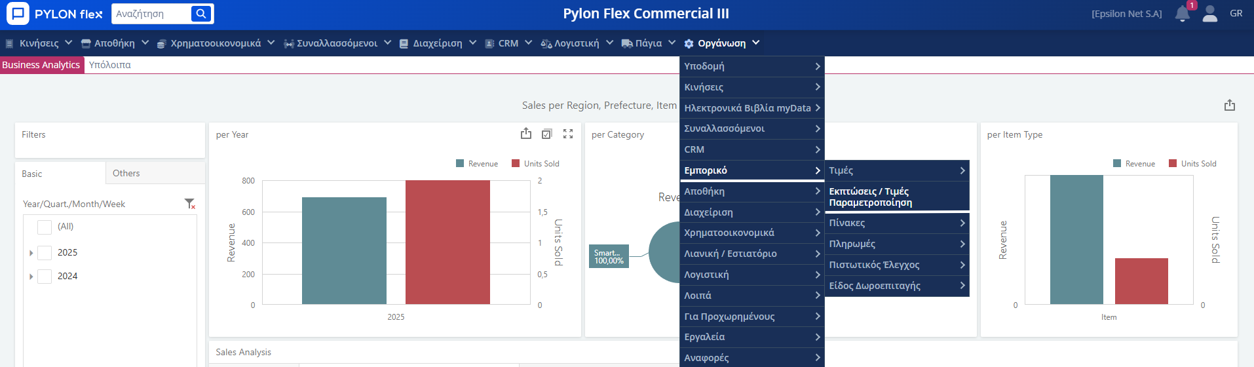
Task: Click the 2025 Units Sold bar
Action: (x=447, y=242)
